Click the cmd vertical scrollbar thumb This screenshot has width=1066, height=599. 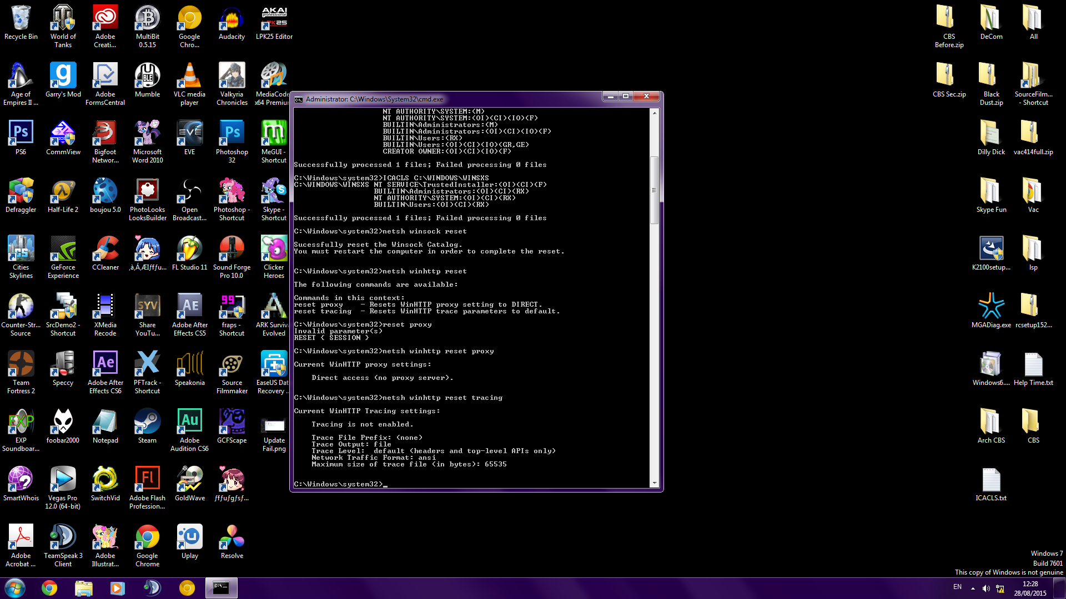tap(654, 190)
